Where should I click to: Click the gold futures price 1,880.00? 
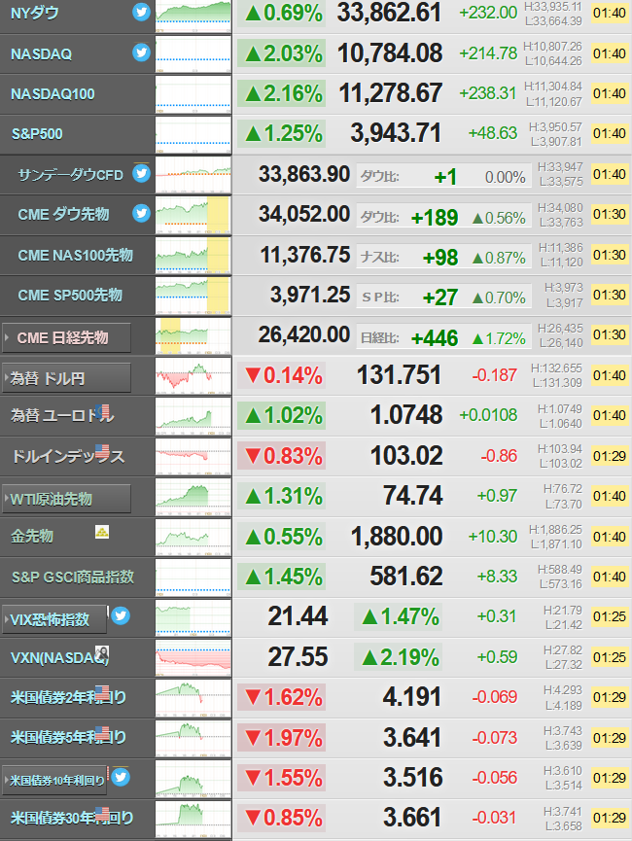(397, 537)
